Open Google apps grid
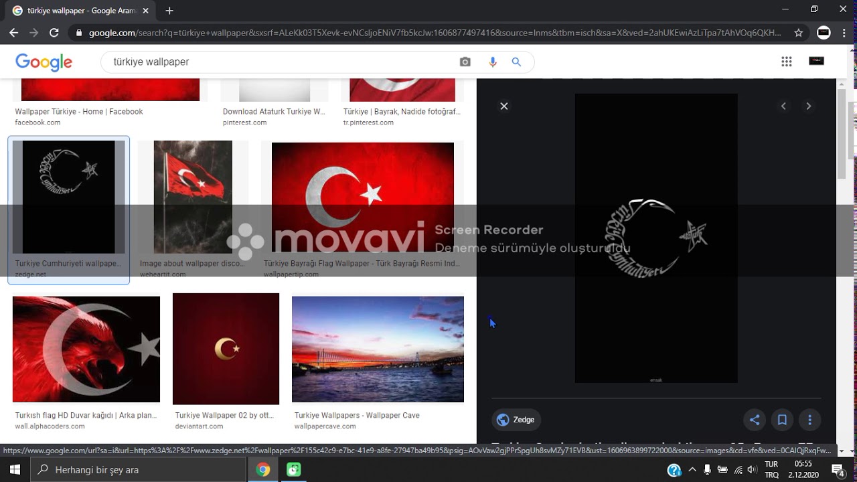The width and height of the screenshot is (857, 482). point(787,62)
